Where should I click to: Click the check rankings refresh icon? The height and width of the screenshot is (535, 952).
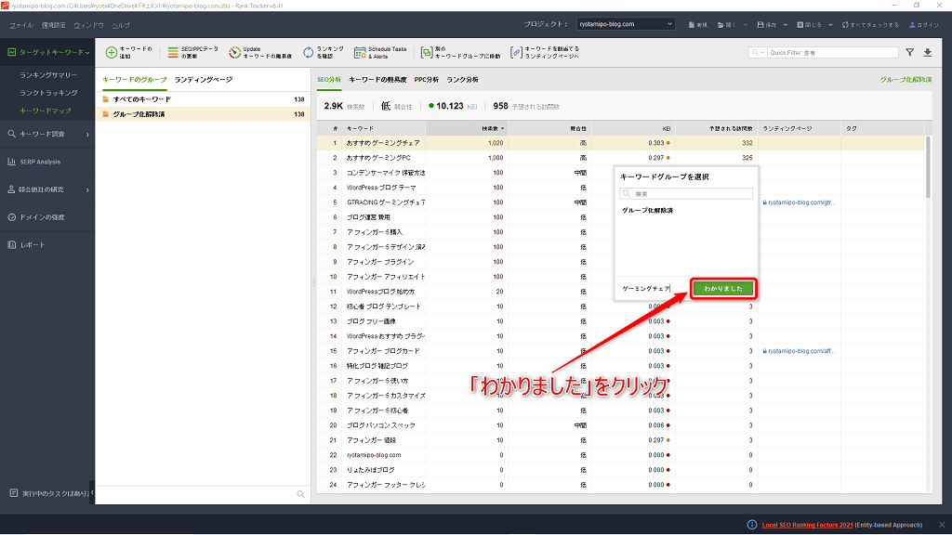[309, 53]
